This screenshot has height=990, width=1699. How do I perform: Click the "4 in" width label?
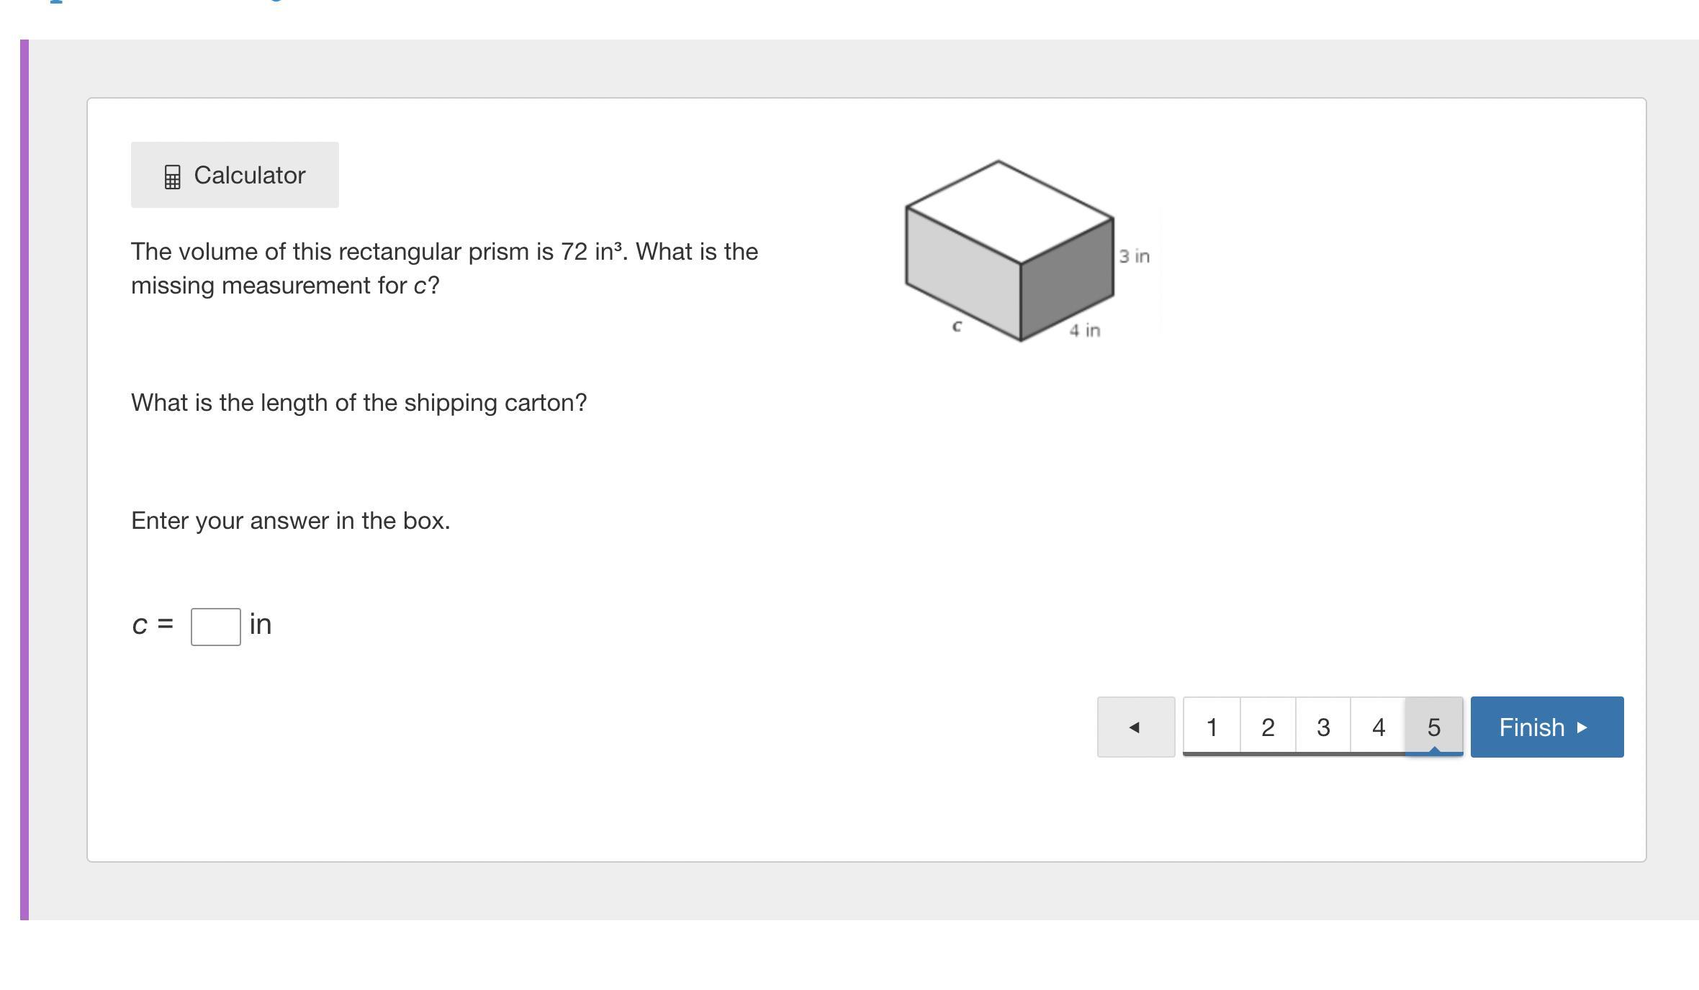(x=1084, y=330)
